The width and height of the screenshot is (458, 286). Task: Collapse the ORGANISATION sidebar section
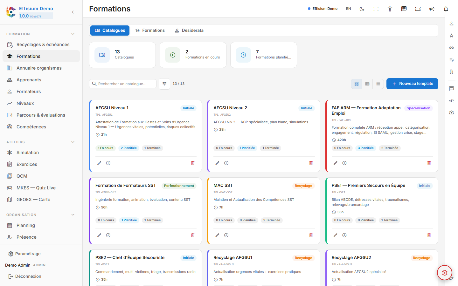(73, 215)
